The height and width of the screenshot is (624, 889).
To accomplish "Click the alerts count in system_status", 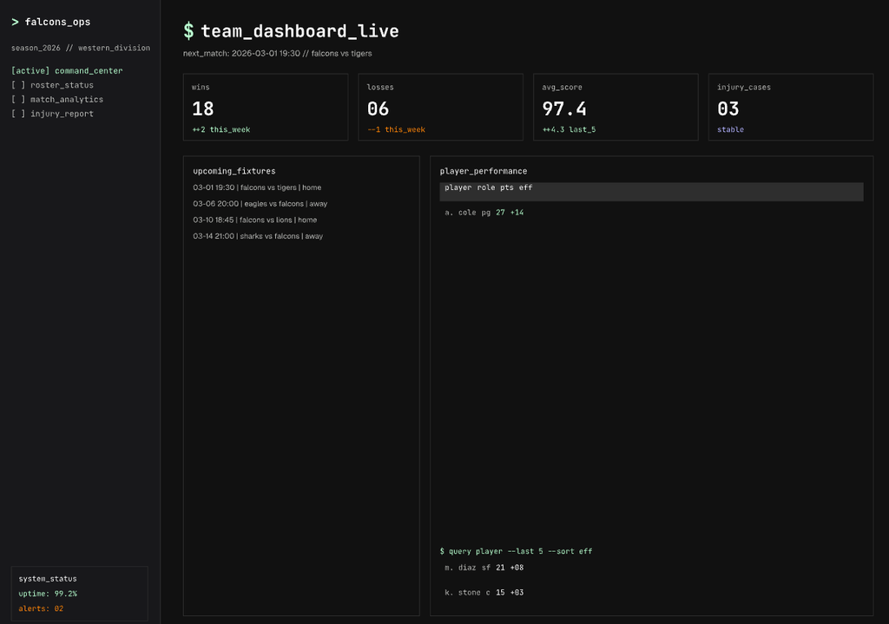I will click(x=42, y=608).
